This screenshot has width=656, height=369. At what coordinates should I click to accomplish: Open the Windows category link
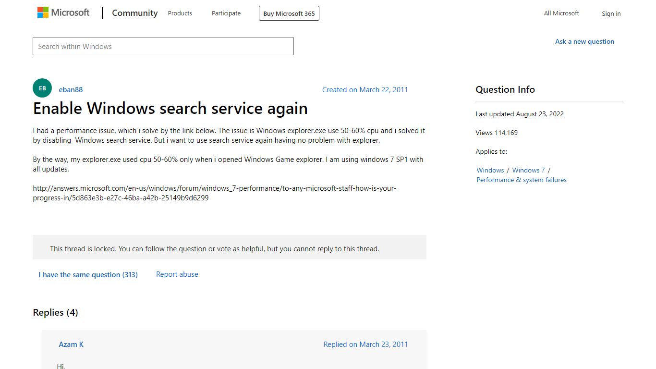[x=490, y=170]
